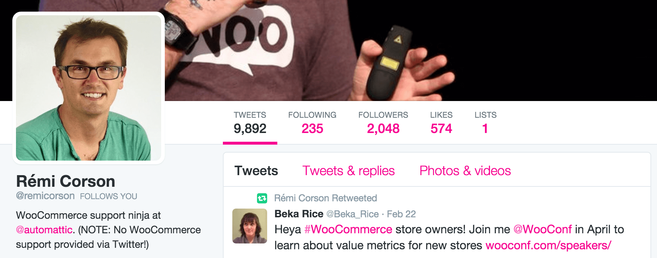Click the @remicorson handle under name
The image size is (657, 258).
click(45, 196)
